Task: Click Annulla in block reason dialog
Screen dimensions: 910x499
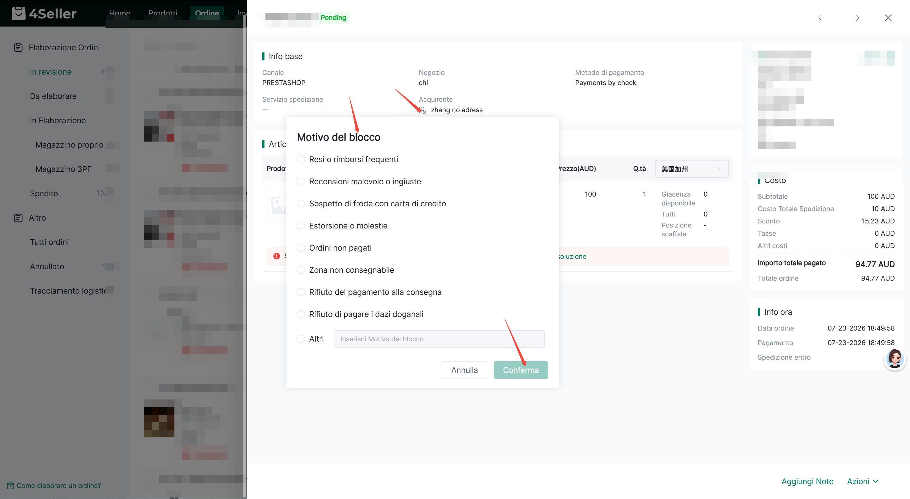Action: pyautogui.click(x=464, y=370)
